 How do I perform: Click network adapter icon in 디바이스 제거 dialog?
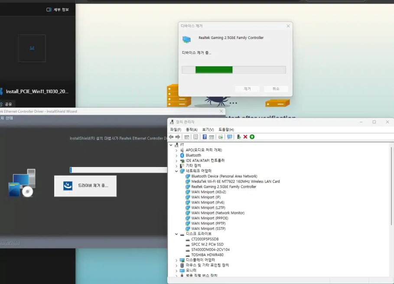point(186,39)
